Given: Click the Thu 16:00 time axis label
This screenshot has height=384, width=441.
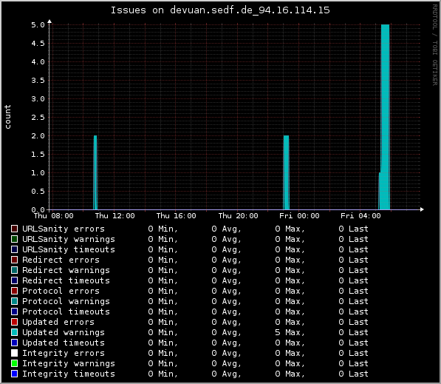Looking at the screenshot, I should click(176, 216).
